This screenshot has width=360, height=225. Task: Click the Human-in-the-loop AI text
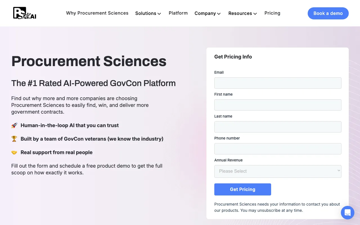pos(70,125)
